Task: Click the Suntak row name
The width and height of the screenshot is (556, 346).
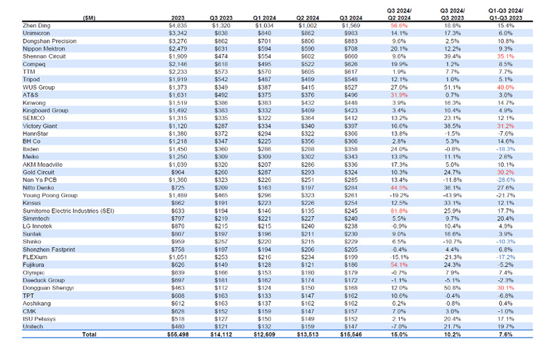Action: click(32, 234)
